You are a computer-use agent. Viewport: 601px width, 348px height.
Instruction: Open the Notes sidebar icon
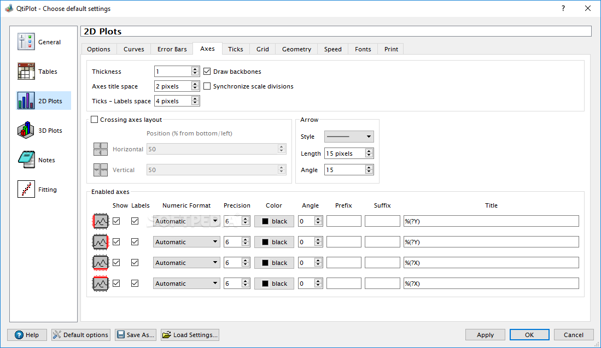point(26,160)
